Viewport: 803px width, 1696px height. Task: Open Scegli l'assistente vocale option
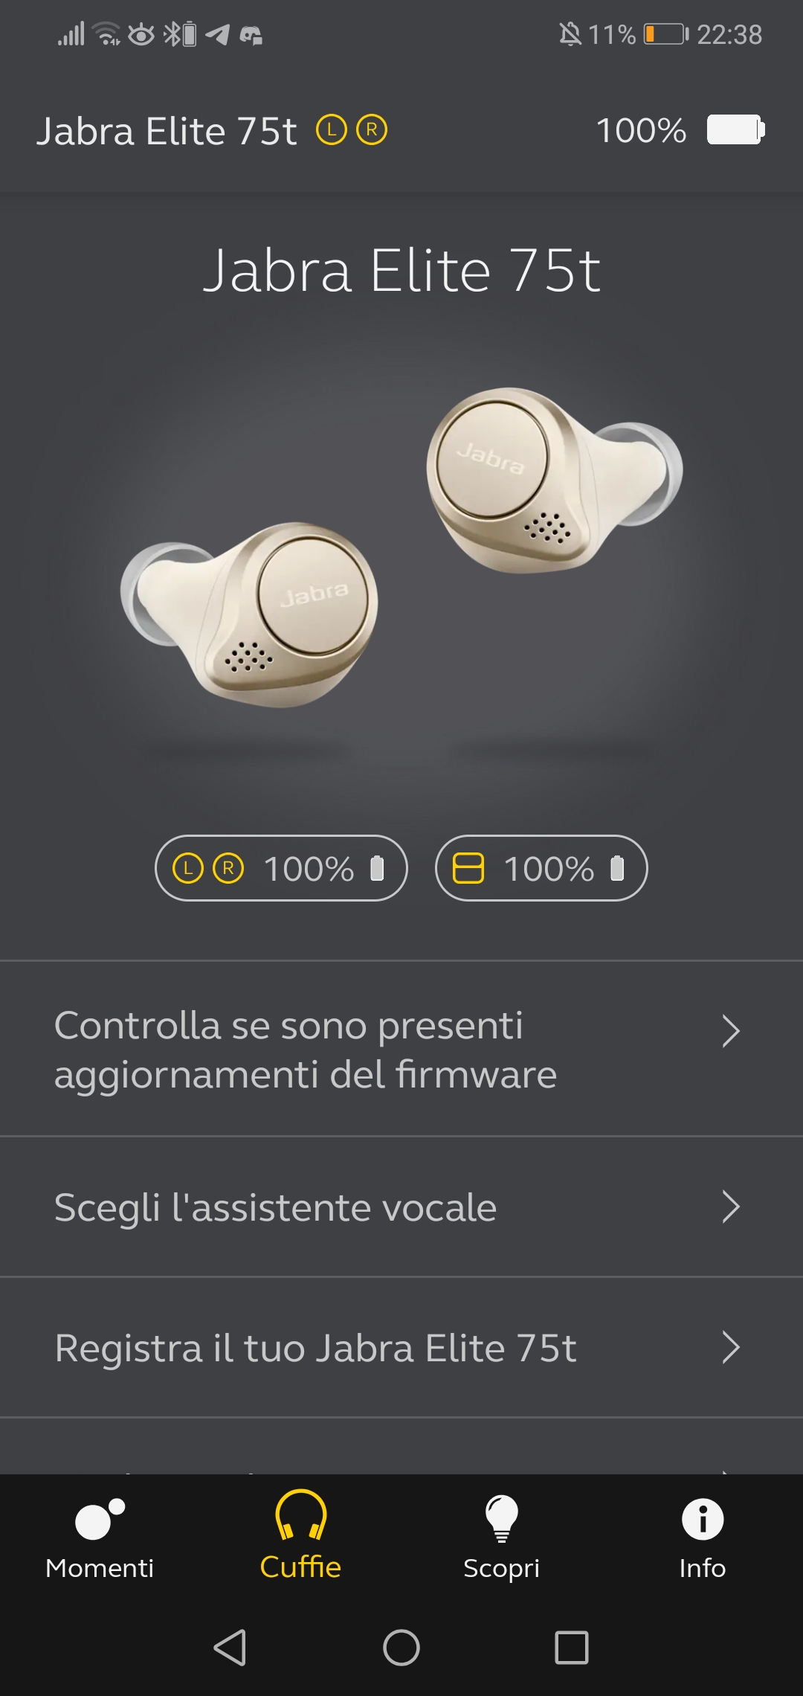pos(401,1207)
